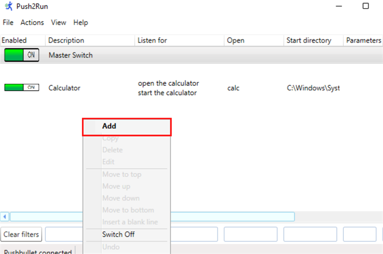Select Move down menu entry
This screenshot has width=383, height=254.
click(x=127, y=198)
